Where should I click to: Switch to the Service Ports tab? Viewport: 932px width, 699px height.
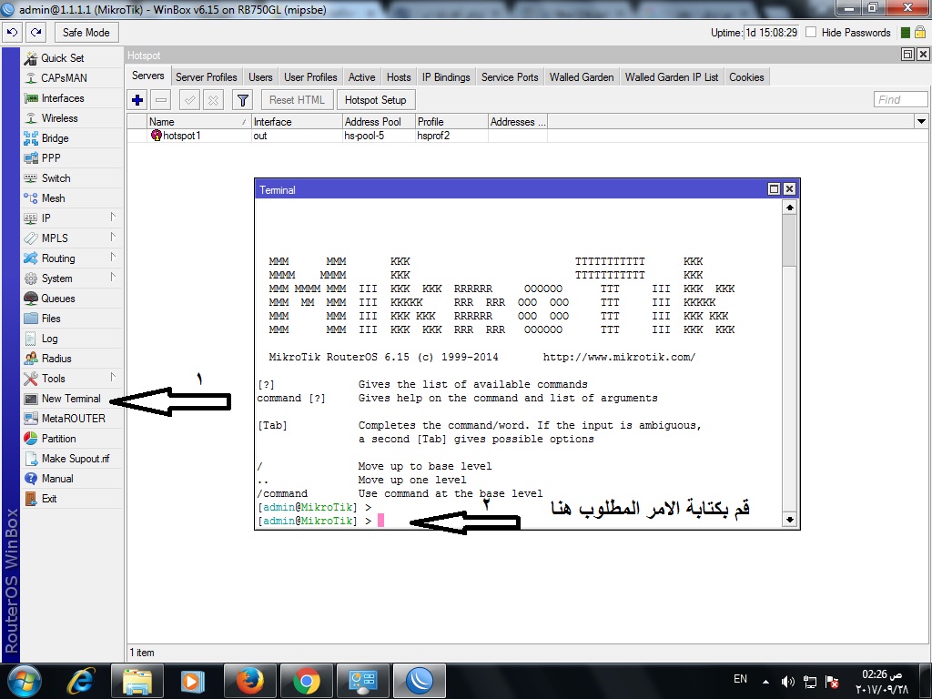510,77
